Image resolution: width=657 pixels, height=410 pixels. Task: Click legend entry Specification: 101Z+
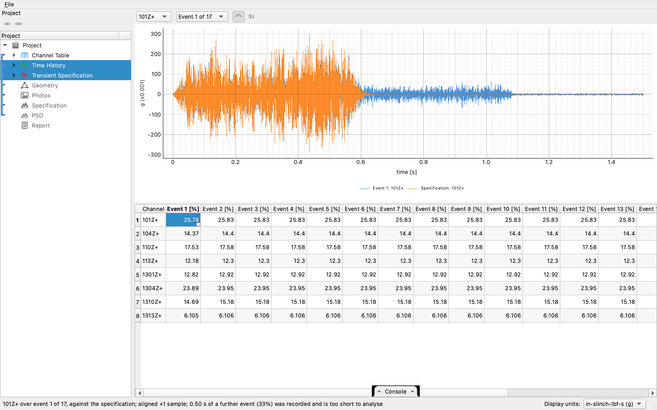(436, 188)
